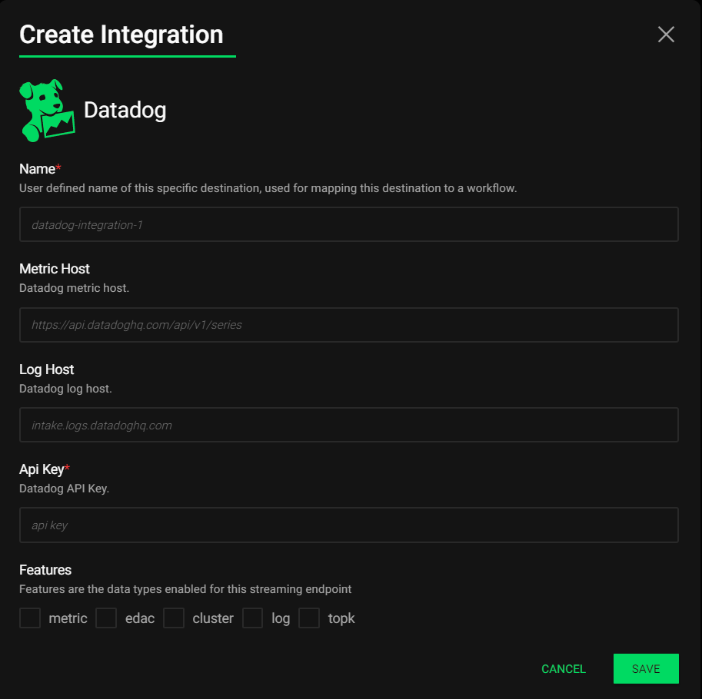This screenshot has width=702, height=699.
Task: Click the Features section heading
Action: (45, 570)
